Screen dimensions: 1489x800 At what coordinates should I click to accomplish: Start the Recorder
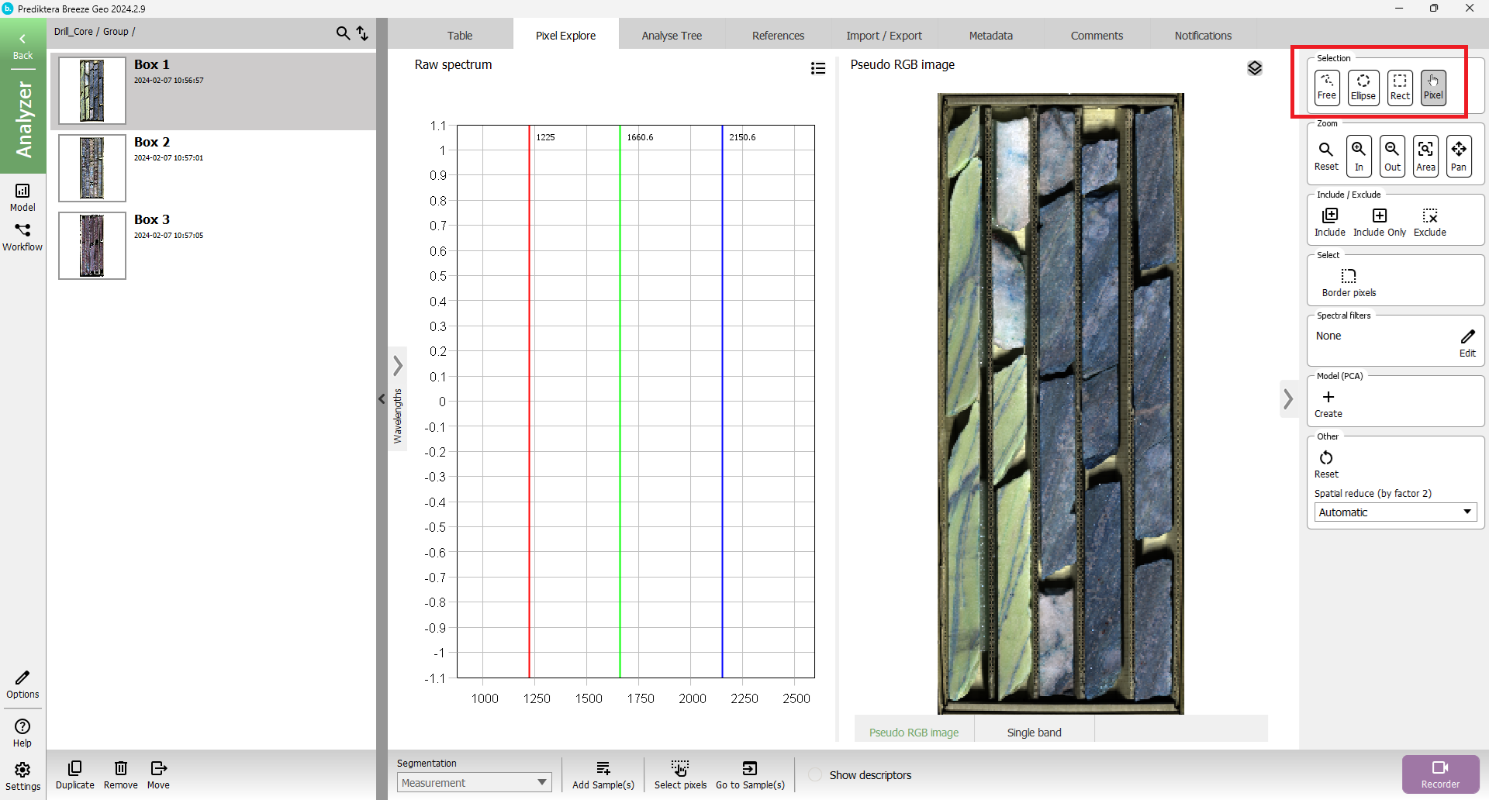[x=1439, y=774]
